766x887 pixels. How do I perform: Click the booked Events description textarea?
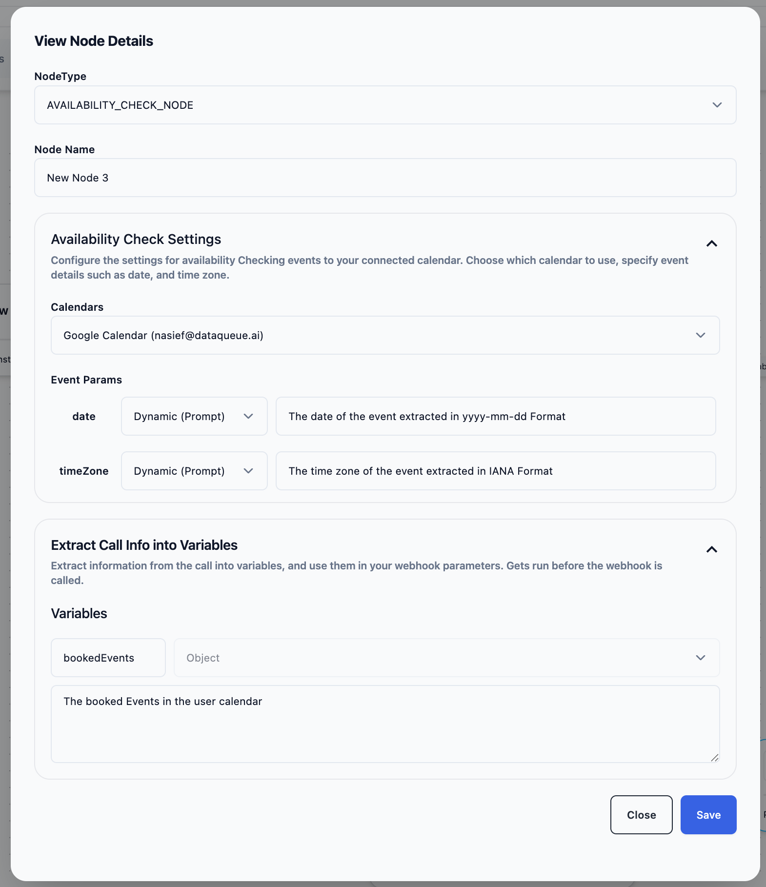pos(384,724)
